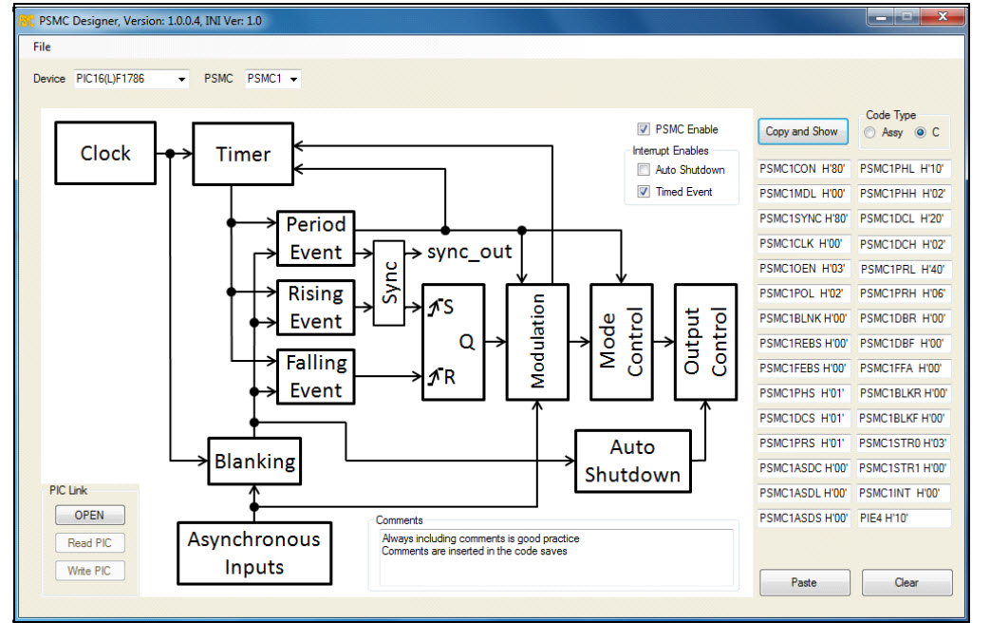
Task: Click the PIE4 H'10' register value
Action: tap(904, 518)
